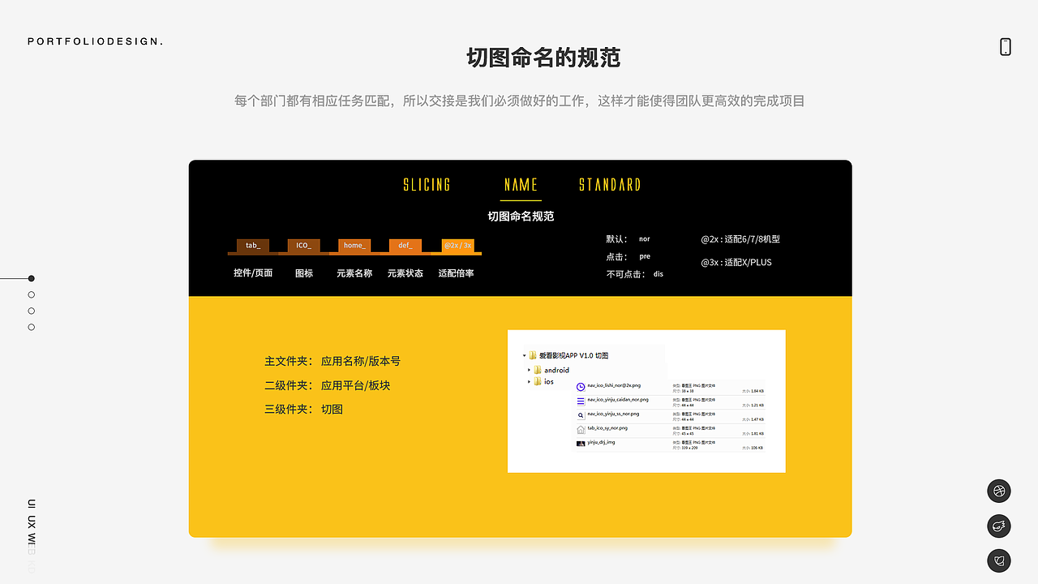The height and width of the screenshot is (584, 1038).
Task: Select the third navigation dot
Action: click(x=31, y=311)
